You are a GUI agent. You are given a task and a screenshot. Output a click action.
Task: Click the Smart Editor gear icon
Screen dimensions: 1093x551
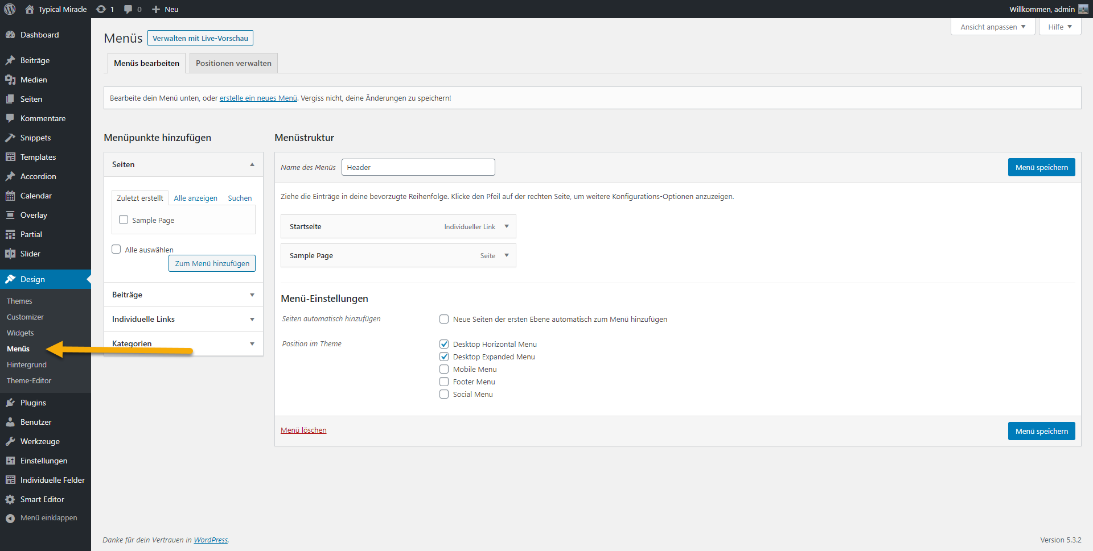coord(10,499)
